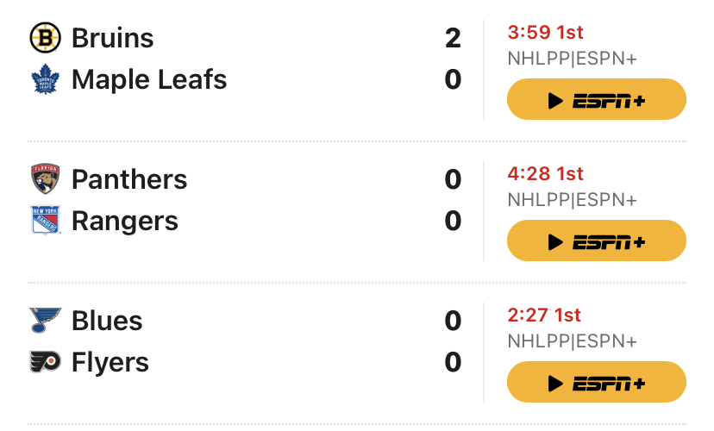714x431 pixels.
Task: Open the Bruins team link
Action: 112,38
